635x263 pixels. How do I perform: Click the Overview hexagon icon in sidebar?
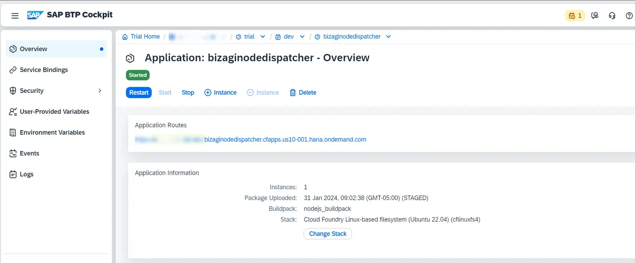click(13, 49)
